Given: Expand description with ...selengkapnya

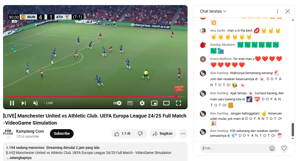Looking at the screenshot, I should [19, 158].
